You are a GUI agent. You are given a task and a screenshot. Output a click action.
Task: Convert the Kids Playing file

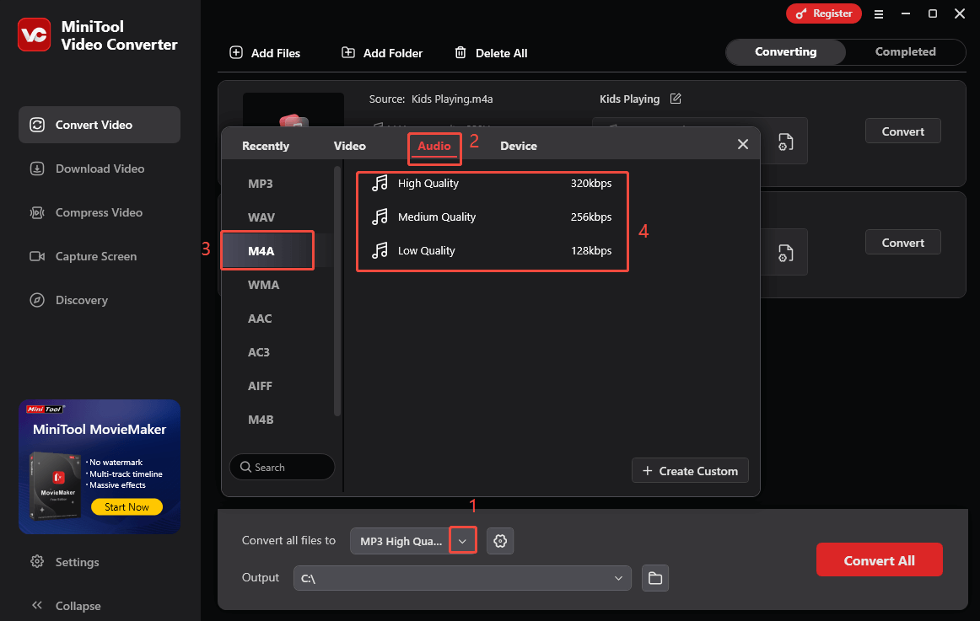(x=902, y=131)
